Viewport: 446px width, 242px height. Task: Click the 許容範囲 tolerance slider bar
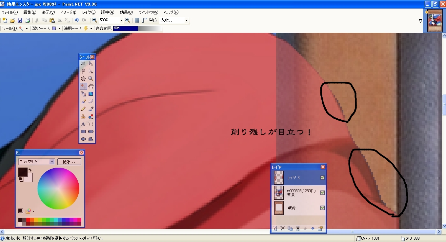138,29
